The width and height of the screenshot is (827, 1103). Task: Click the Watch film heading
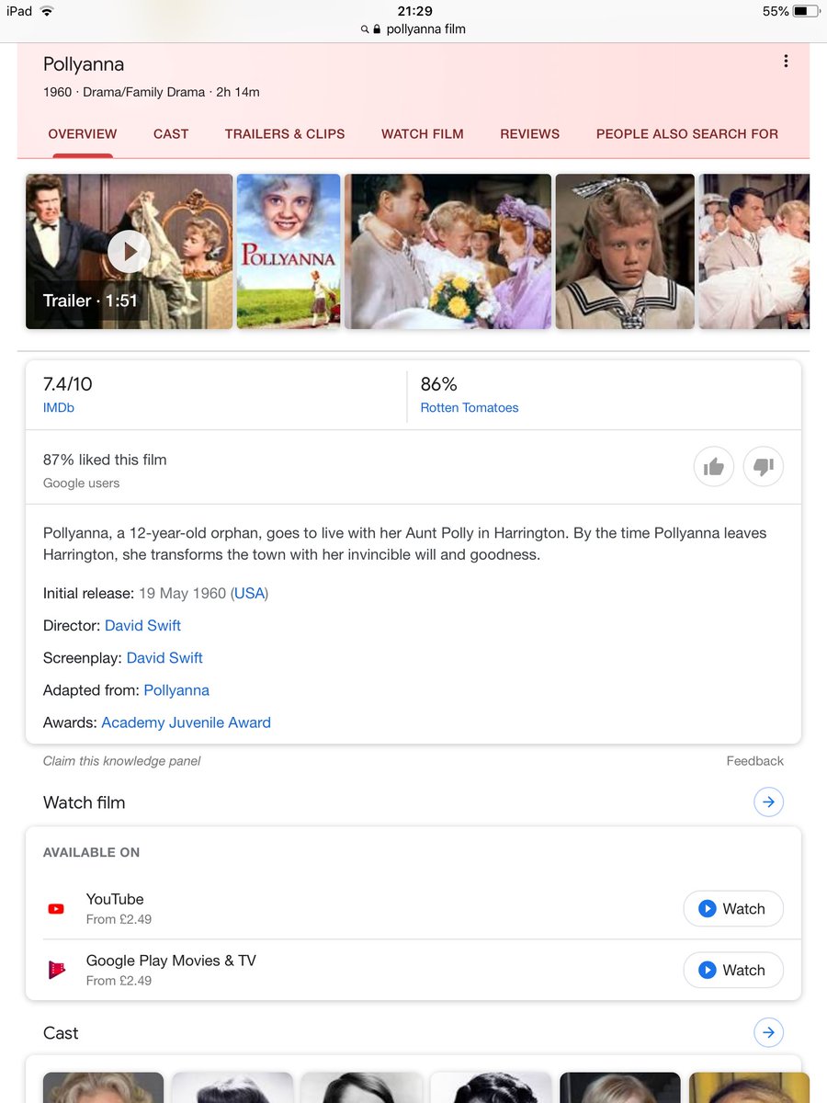[84, 802]
